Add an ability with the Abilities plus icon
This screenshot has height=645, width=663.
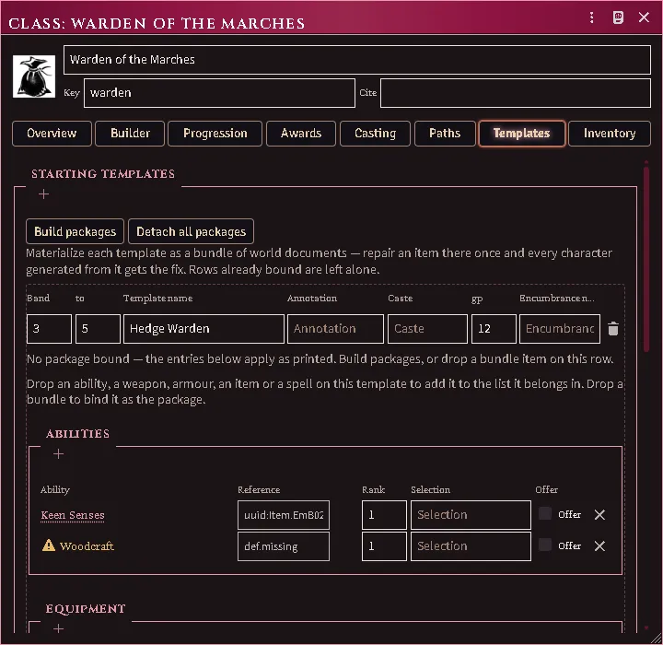tap(58, 453)
